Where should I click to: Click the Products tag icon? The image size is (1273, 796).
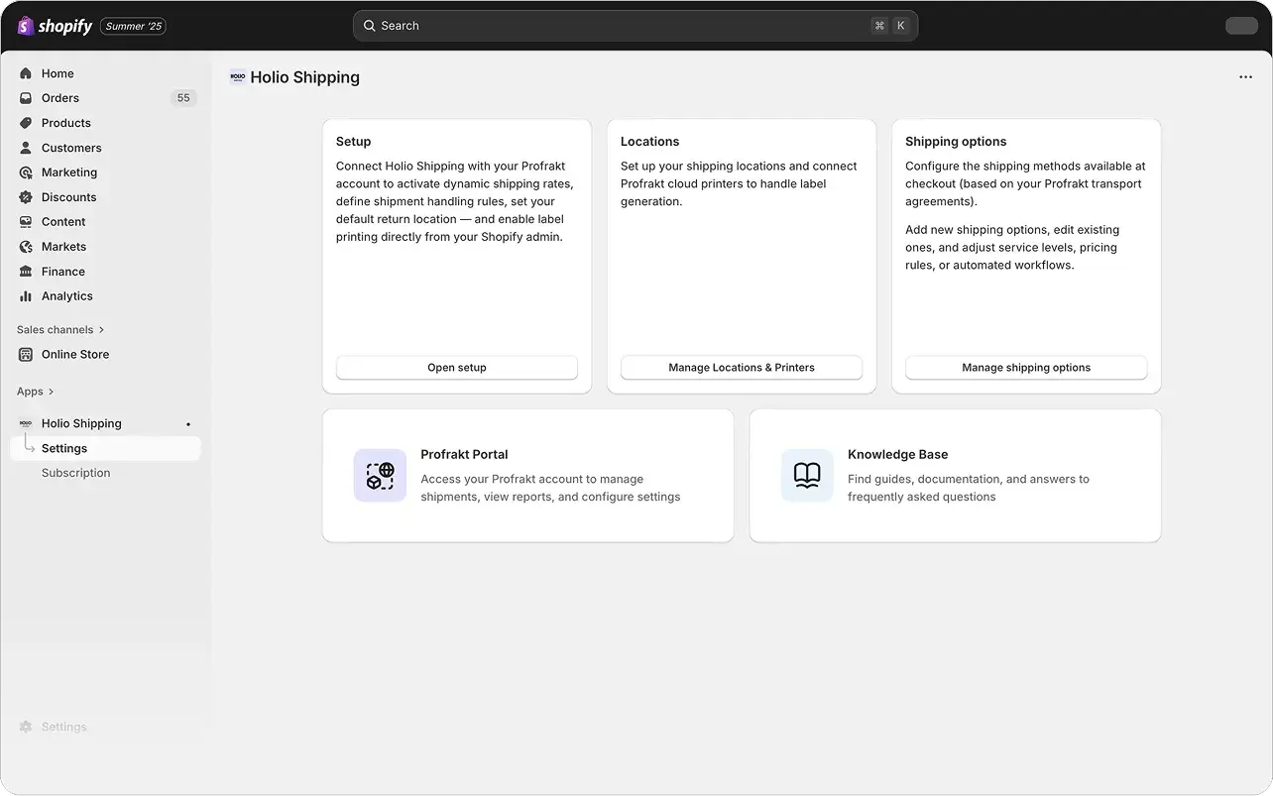click(26, 123)
